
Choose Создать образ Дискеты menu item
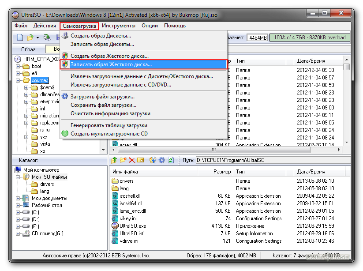(x=143, y=36)
